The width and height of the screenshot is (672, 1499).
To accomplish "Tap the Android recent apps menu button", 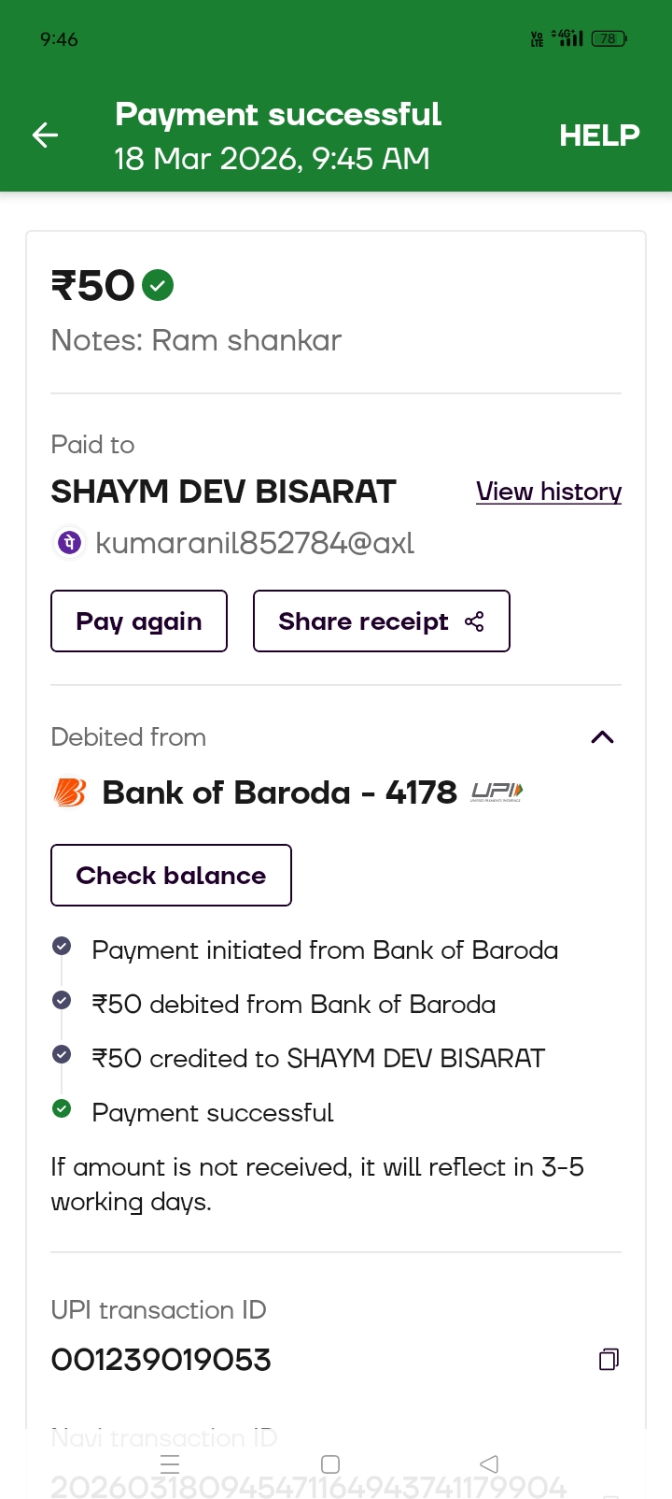I will pos(170,1463).
